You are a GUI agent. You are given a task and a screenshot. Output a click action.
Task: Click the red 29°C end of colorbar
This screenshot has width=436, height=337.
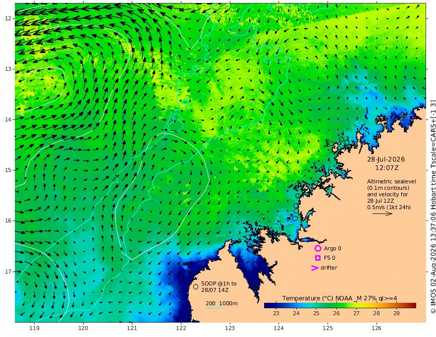coord(412,306)
